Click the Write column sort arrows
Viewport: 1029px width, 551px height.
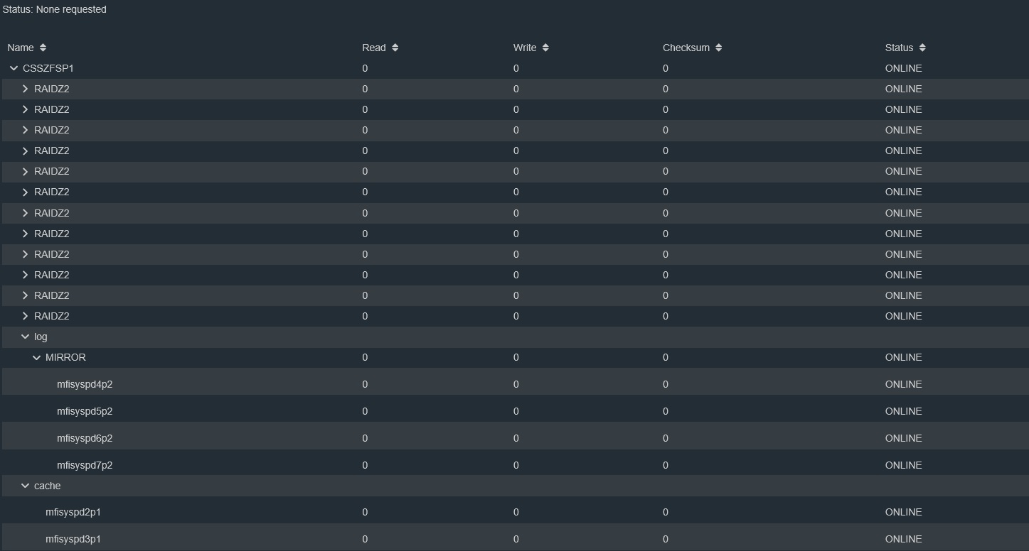click(545, 48)
